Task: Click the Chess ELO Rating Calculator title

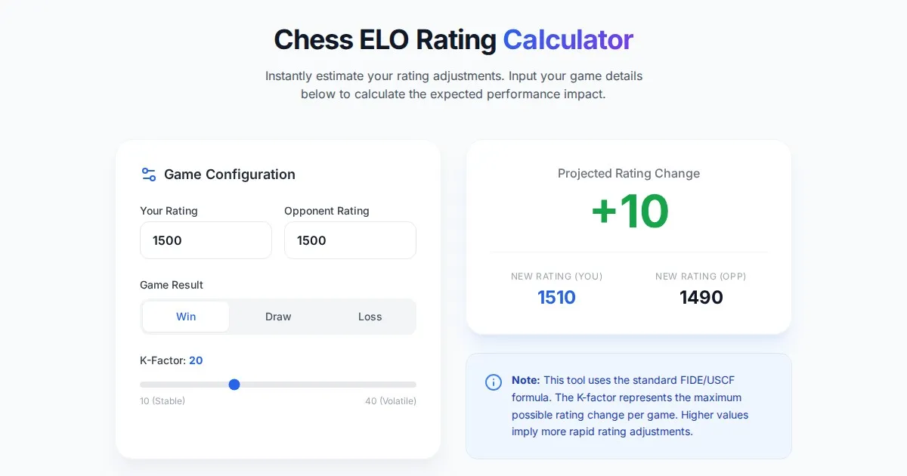Action: pyautogui.click(x=453, y=39)
